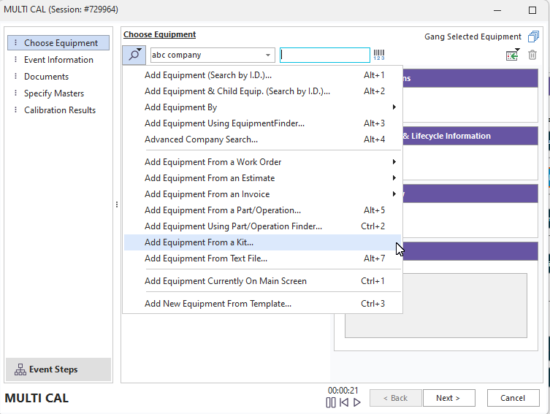The image size is (550, 414).
Task: Reset the timer with the rewind icon
Action: [344, 402]
